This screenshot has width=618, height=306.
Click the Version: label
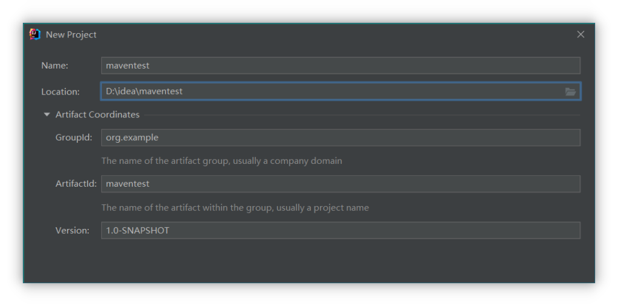click(x=72, y=231)
